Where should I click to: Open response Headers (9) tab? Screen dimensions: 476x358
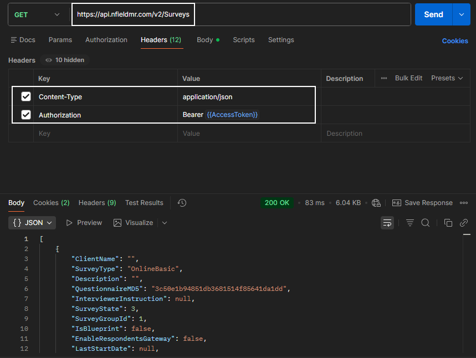[97, 203]
